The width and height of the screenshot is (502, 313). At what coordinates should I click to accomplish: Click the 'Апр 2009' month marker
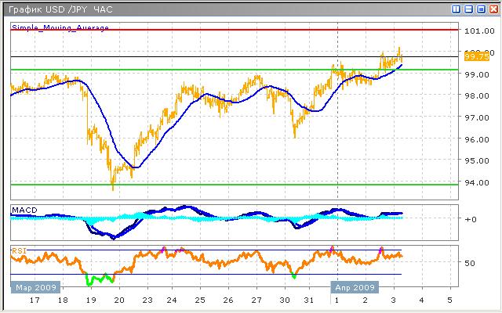point(355,287)
